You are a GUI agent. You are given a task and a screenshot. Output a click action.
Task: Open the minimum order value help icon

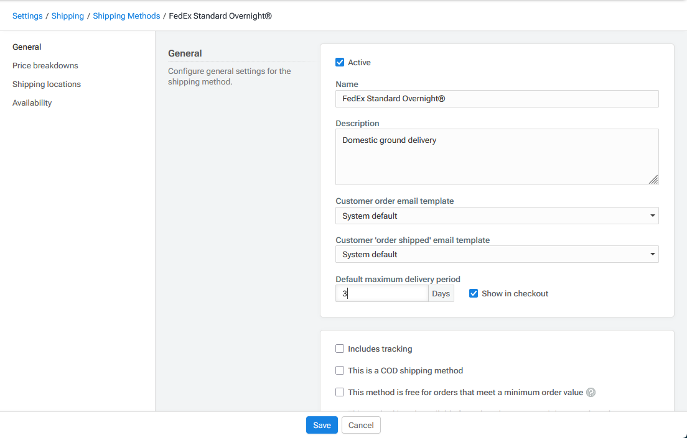point(591,392)
